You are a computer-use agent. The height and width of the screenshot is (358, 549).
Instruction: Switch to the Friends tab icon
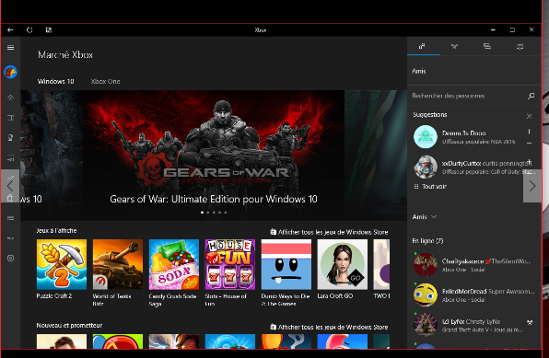click(423, 46)
